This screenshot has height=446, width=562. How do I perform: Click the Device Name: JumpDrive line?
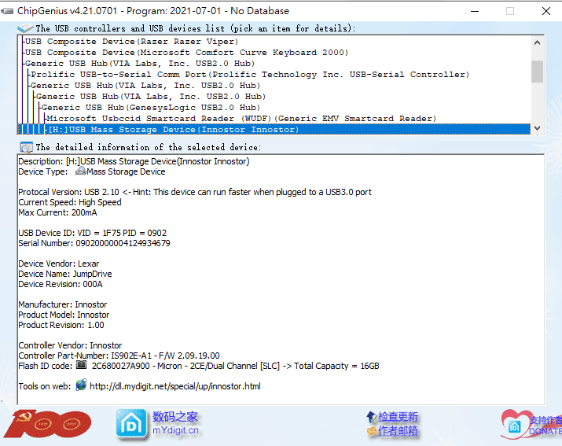(65, 274)
